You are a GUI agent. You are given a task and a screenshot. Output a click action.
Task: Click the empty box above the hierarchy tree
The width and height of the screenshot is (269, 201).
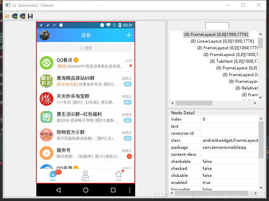[x=217, y=26]
